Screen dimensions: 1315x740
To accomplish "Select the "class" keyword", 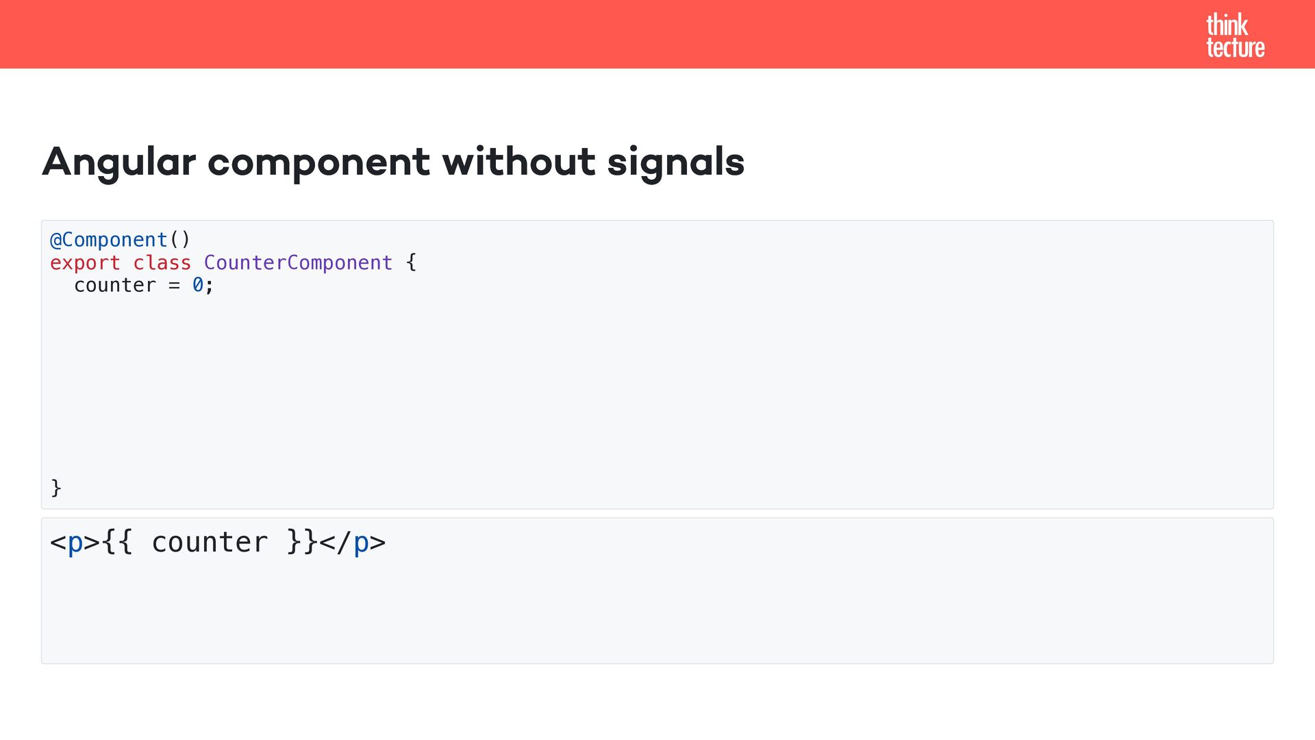I will pos(162,262).
